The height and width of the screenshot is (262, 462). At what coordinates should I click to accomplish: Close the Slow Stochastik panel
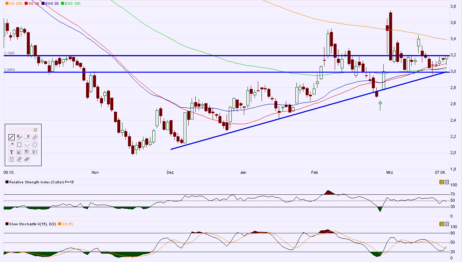(x=447, y=223)
